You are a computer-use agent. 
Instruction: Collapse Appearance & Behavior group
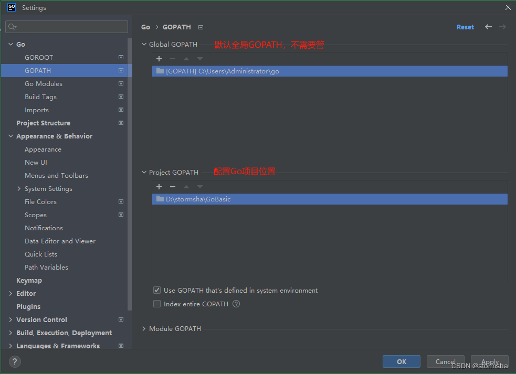(10, 136)
